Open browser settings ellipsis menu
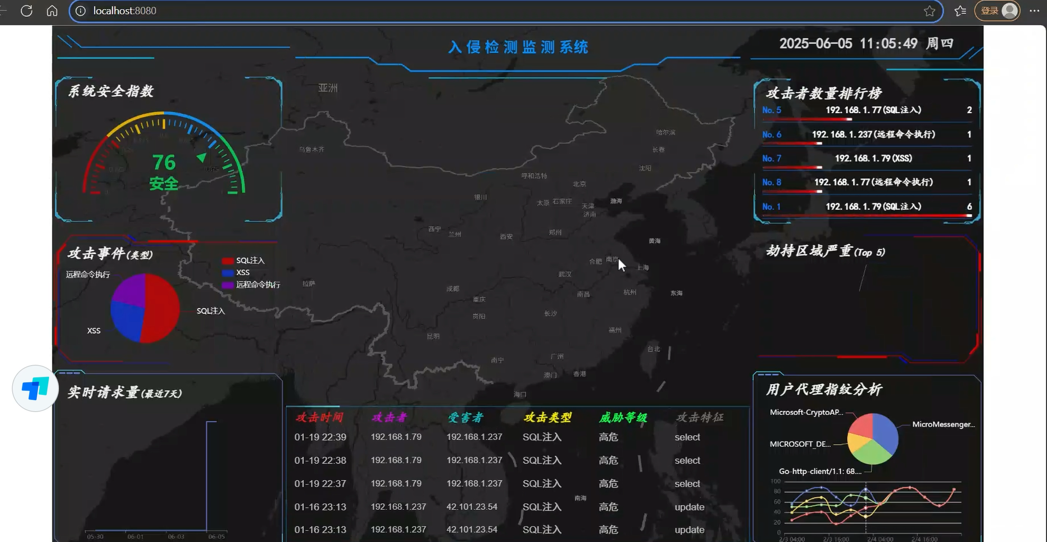 1034,11
